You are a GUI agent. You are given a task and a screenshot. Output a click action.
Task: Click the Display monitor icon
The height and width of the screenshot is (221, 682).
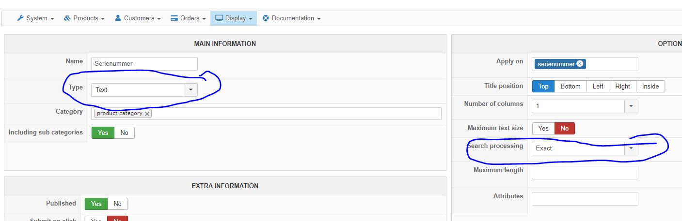coord(219,18)
